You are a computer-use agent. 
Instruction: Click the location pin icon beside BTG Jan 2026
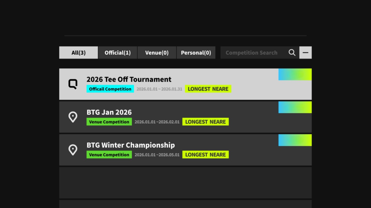73,117
